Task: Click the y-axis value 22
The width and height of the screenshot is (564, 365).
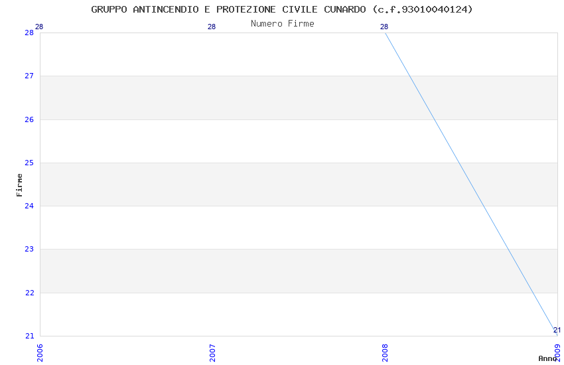Action: pyautogui.click(x=29, y=293)
